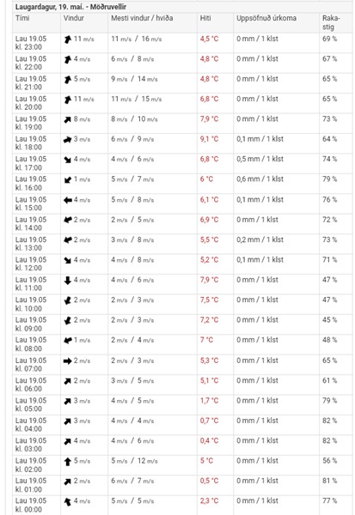Click the wind arrow icon for kl. 00:00

pos(67,501)
